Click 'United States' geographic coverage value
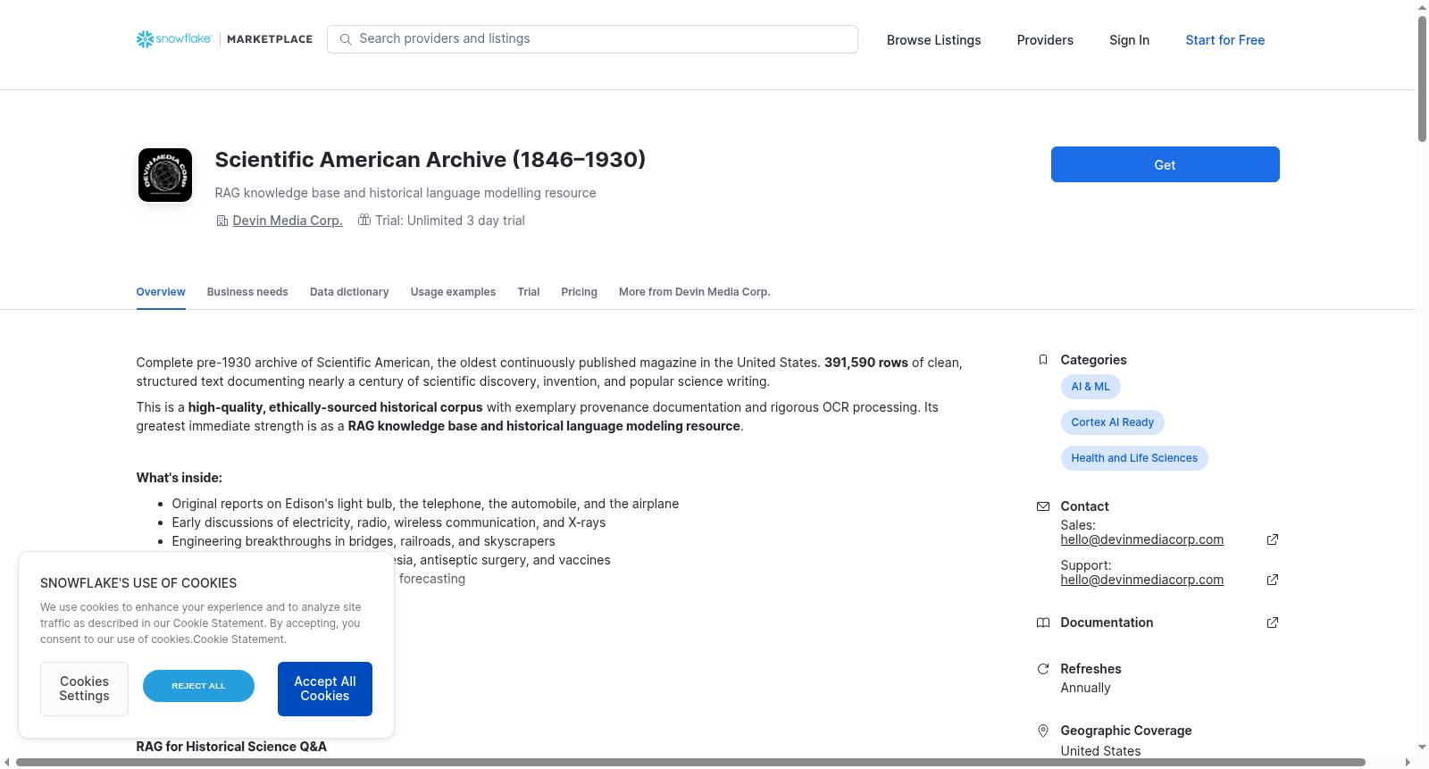This screenshot has width=1429, height=769. coord(1100,751)
